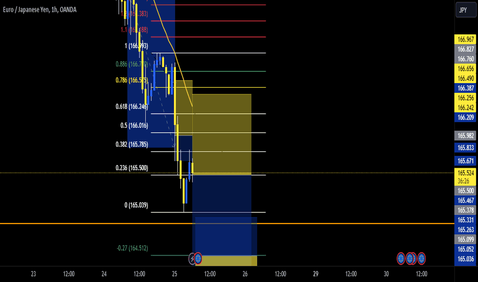Click the 166.827 grey price label
The height and width of the screenshot is (282, 478).
(x=466, y=49)
